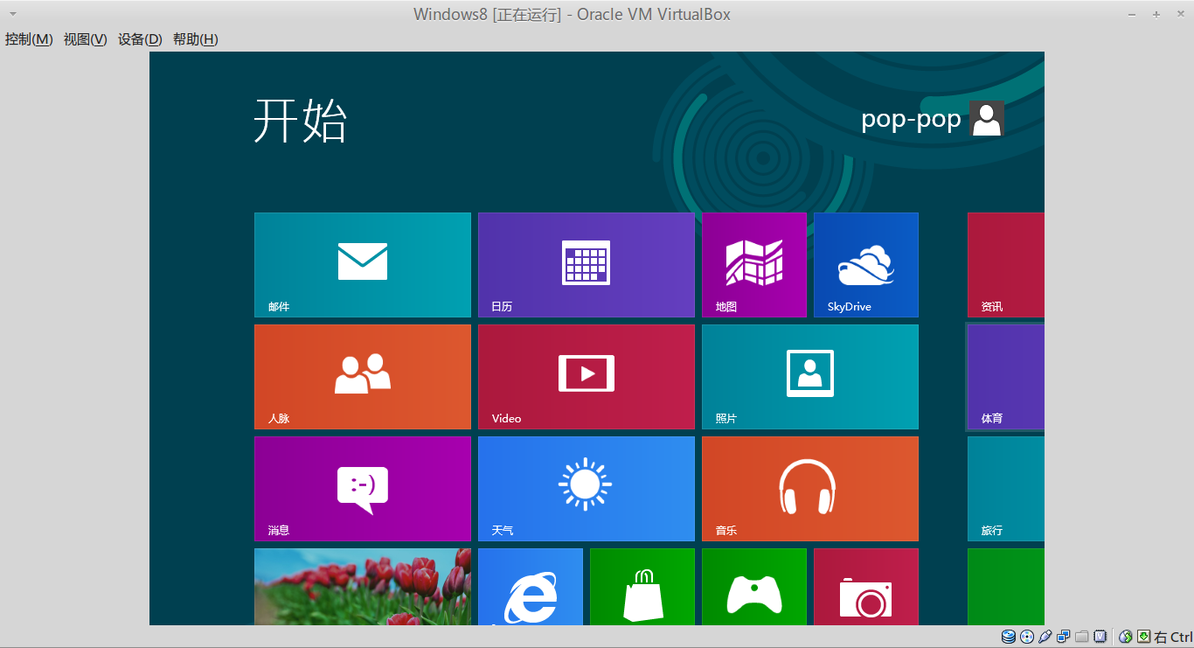The width and height of the screenshot is (1194, 648).
Task: Click the mouse integration status icon
Action: point(1126,637)
